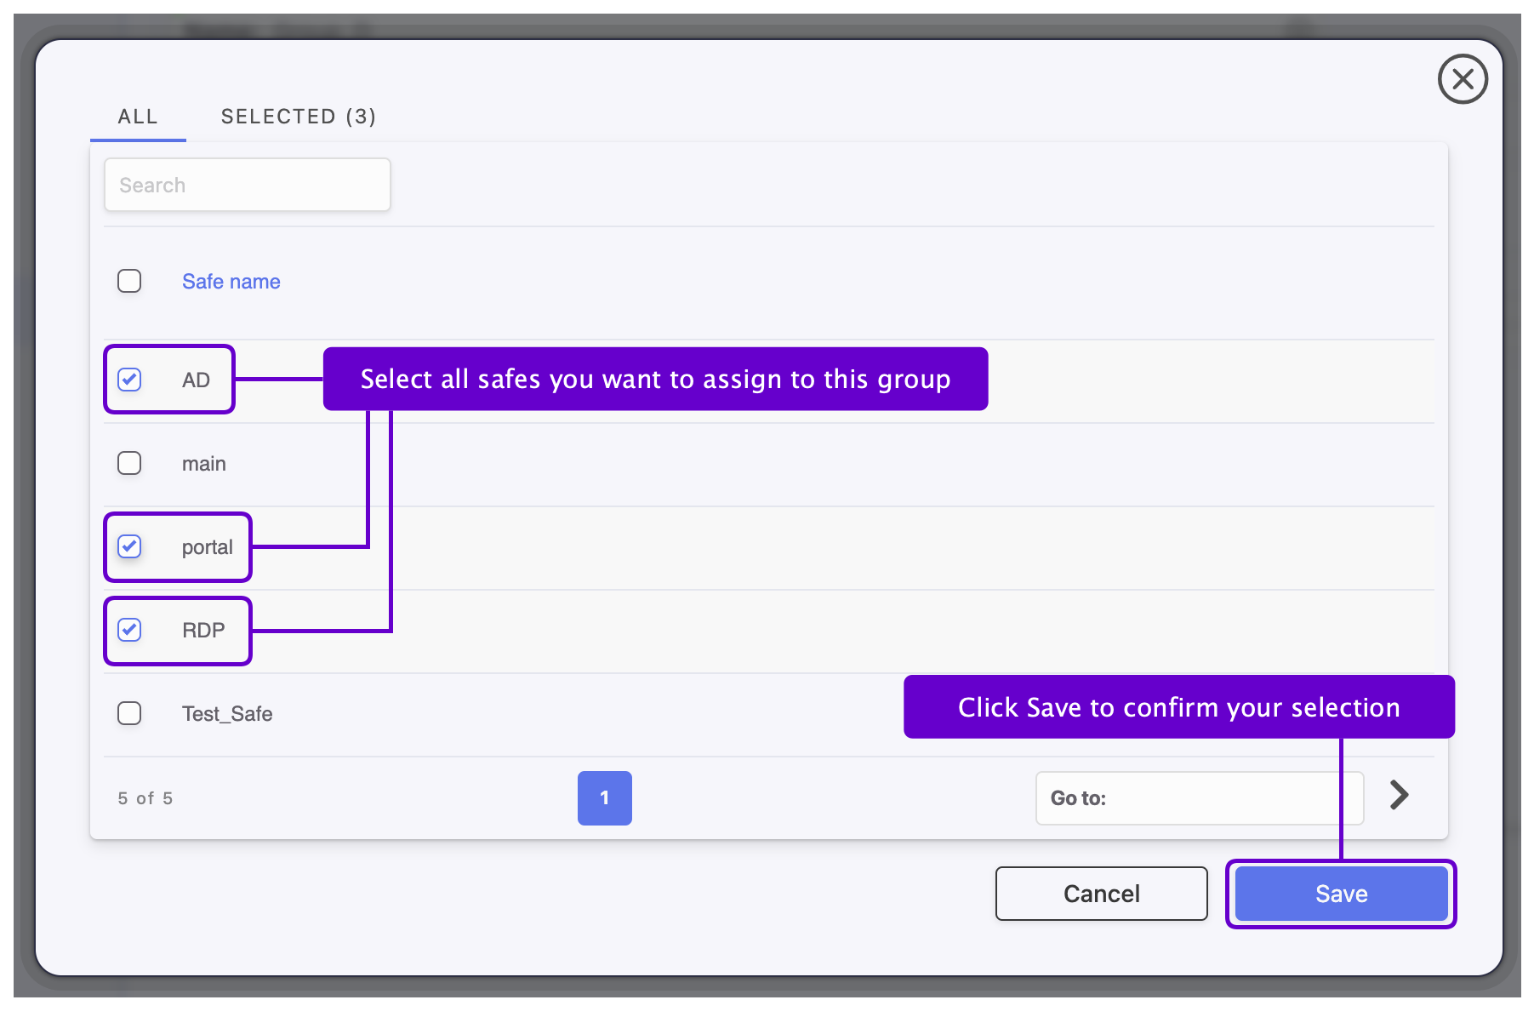1534x1017 pixels.
Task: Select page 1 in pagination
Action: (604, 798)
